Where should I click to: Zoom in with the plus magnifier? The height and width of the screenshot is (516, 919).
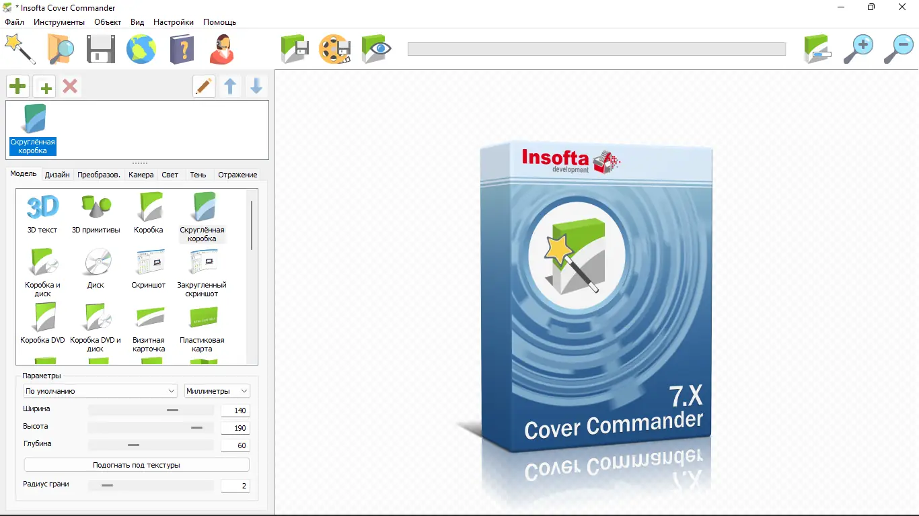(858, 49)
